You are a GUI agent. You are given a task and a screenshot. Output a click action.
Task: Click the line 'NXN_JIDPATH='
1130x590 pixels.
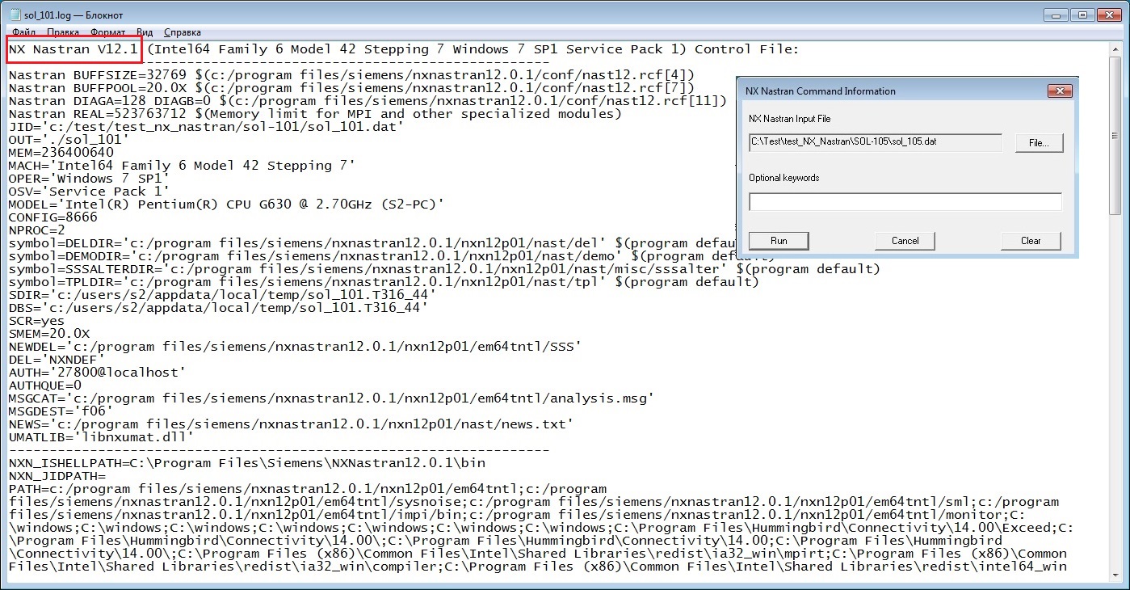(x=57, y=476)
